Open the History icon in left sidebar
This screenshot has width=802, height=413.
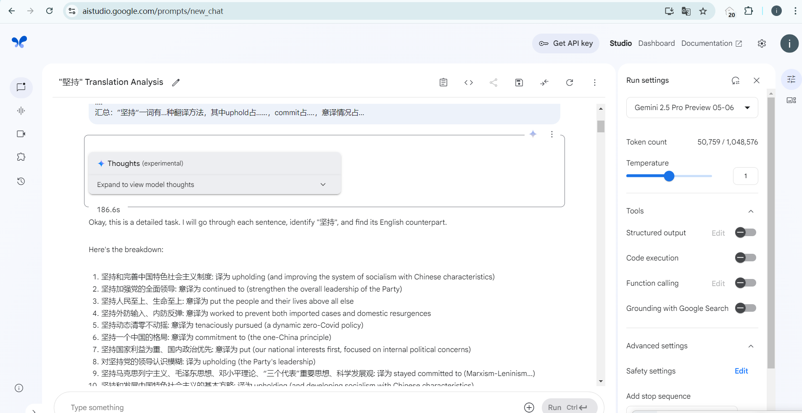pyautogui.click(x=21, y=181)
